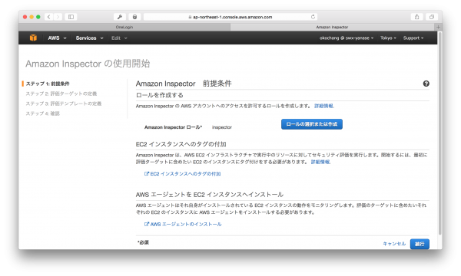
Task: Open the Tokyo region selector
Action: coord(388,38)
